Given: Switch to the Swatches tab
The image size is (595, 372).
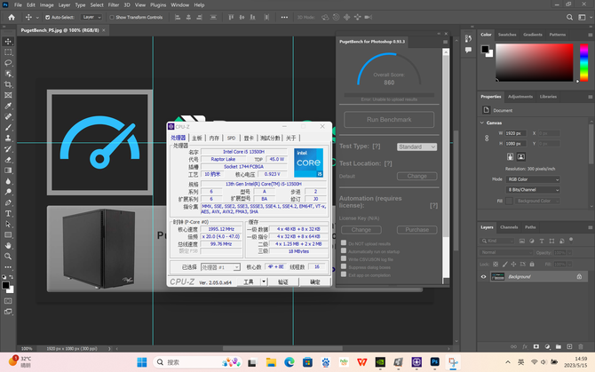Looking at the screenshot, I should click(x=507, y=35).
